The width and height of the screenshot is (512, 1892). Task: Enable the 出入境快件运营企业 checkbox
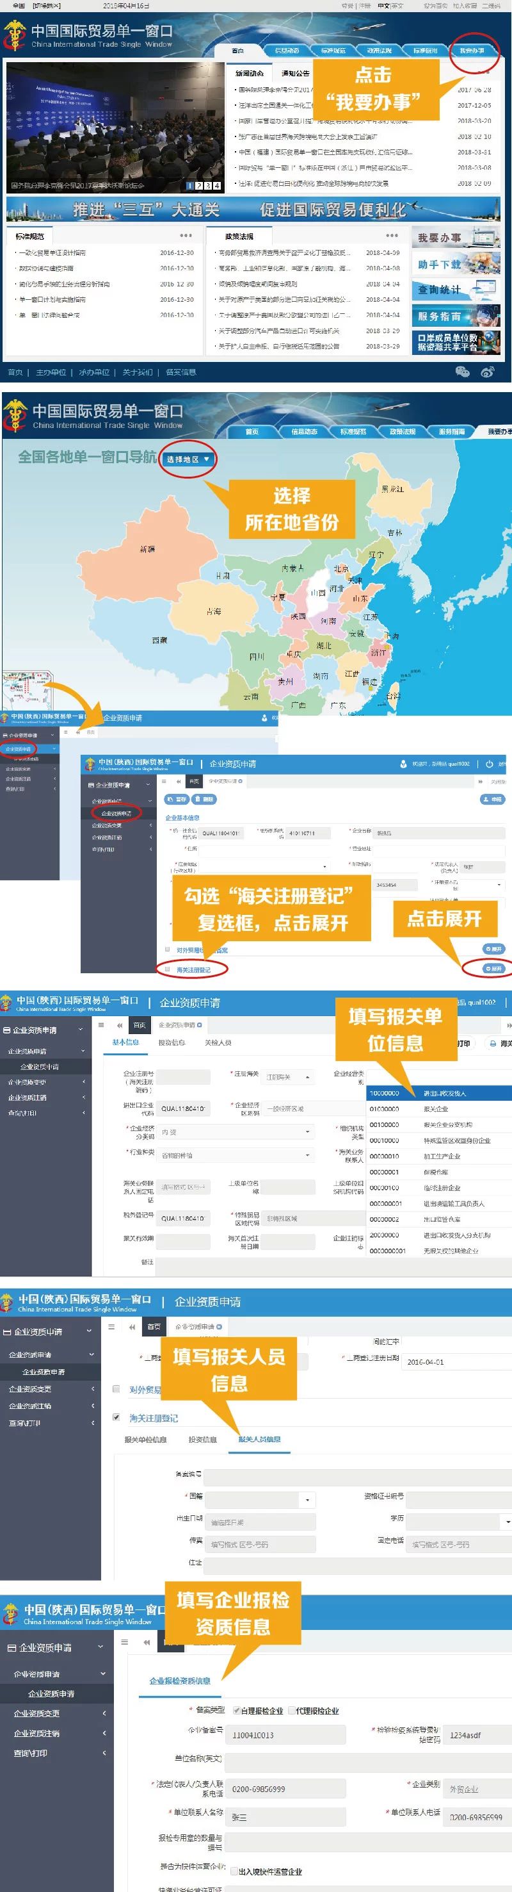tap(234, 1871)
